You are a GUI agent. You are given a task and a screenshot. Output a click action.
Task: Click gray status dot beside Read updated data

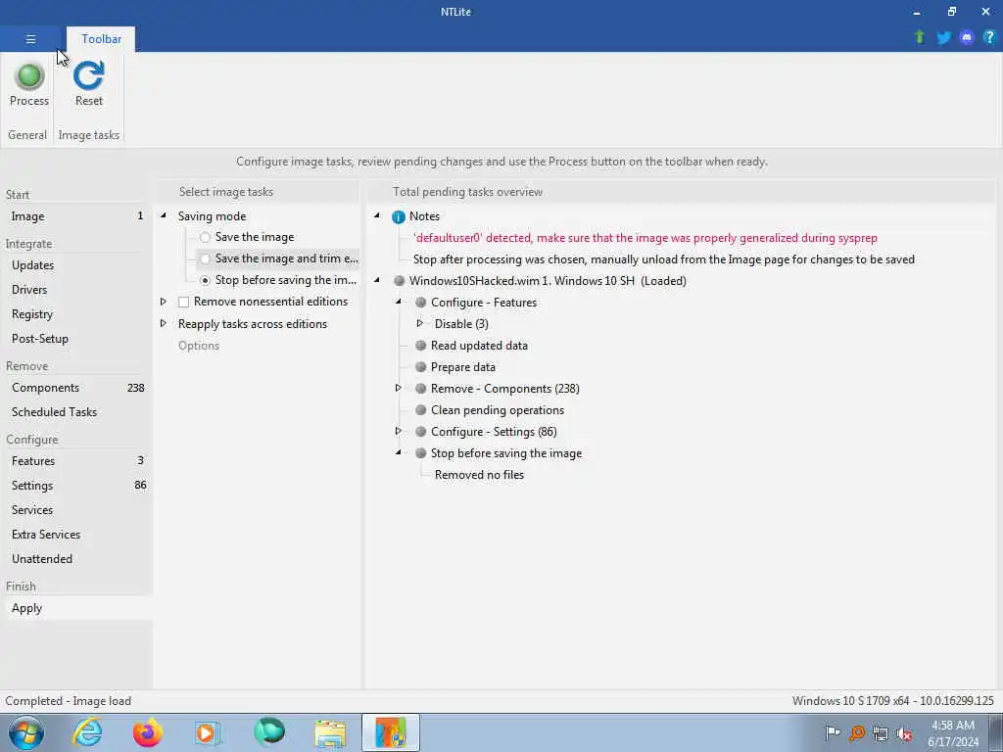click(x=420, y=346)
